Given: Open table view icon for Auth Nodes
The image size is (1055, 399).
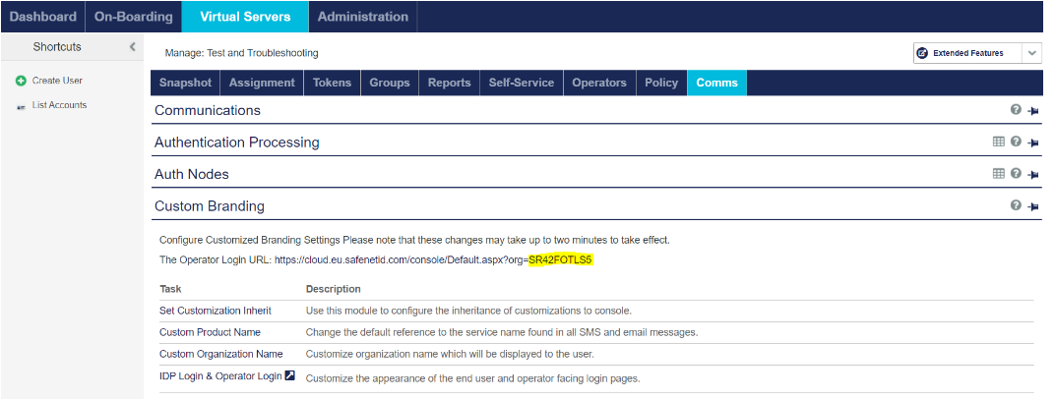Looking at the screenshot, I should (x=999, y=174).
